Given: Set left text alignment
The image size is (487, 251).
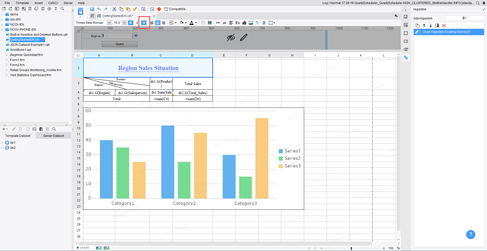Looking at the screenshot, I should [152, 23].
